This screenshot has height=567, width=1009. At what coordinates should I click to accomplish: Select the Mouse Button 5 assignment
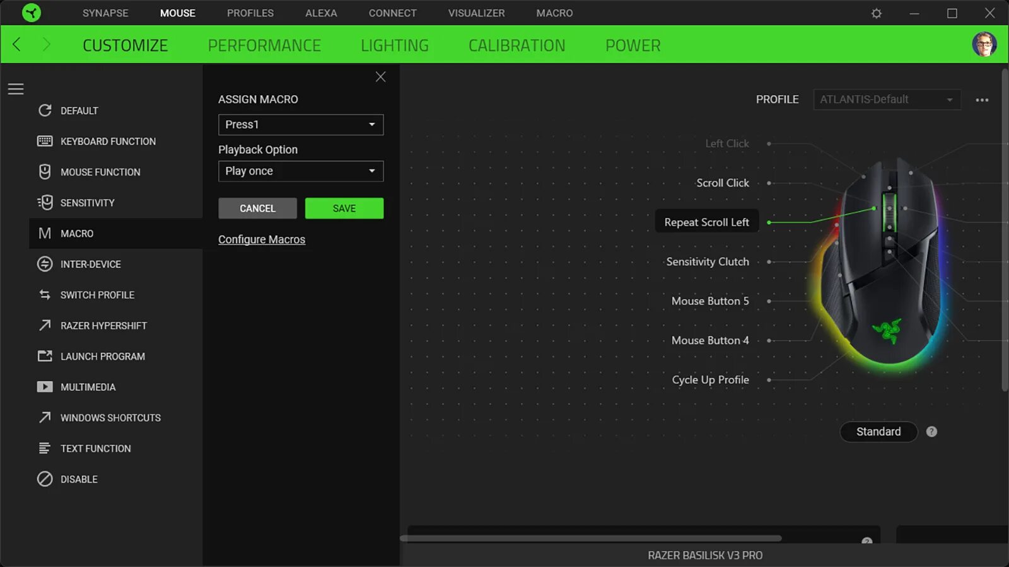coord(710,301)
